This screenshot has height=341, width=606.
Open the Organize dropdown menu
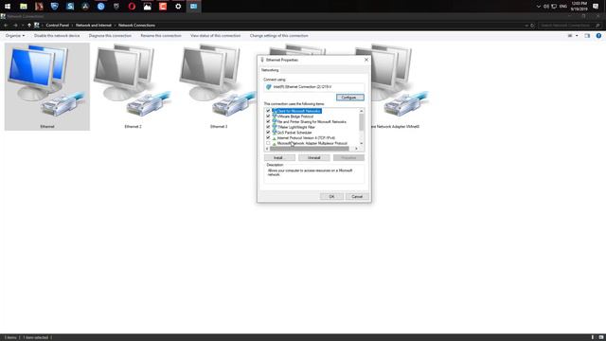pyautogui.click(x=15, y=36)
